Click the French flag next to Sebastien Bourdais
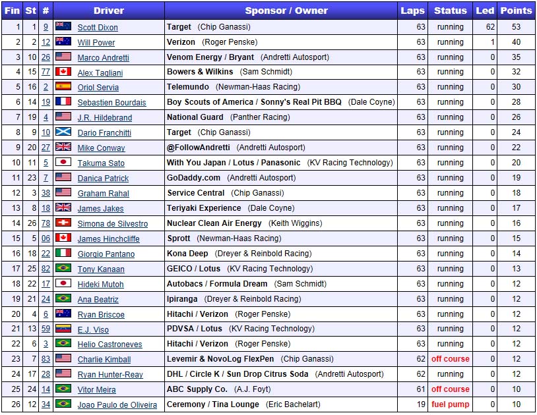 coord(63,102)
